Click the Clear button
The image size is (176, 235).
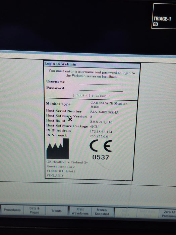tap(101, 96)
